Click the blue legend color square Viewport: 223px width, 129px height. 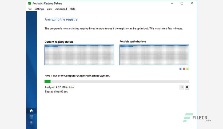pyautogui.click(x=181, y=69)
